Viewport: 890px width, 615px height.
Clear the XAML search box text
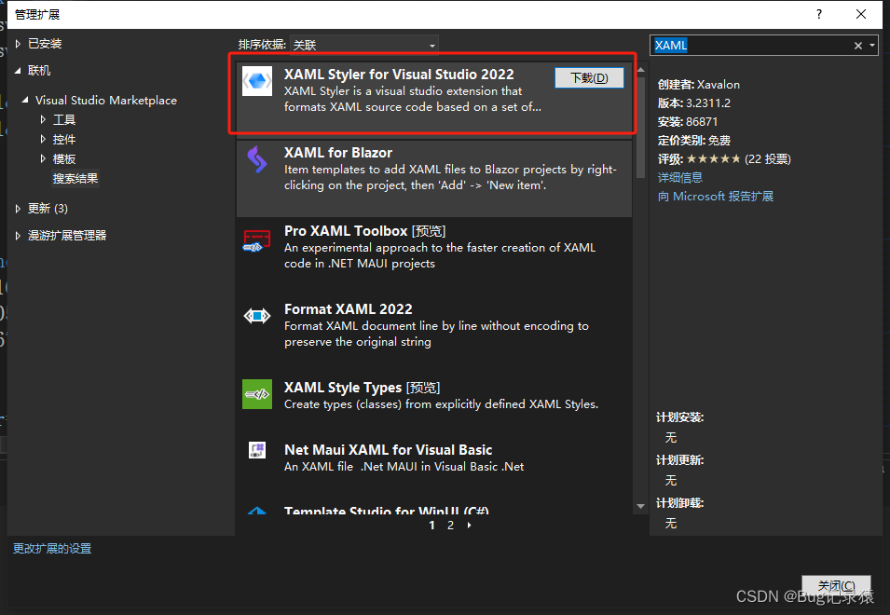(858, 46)
